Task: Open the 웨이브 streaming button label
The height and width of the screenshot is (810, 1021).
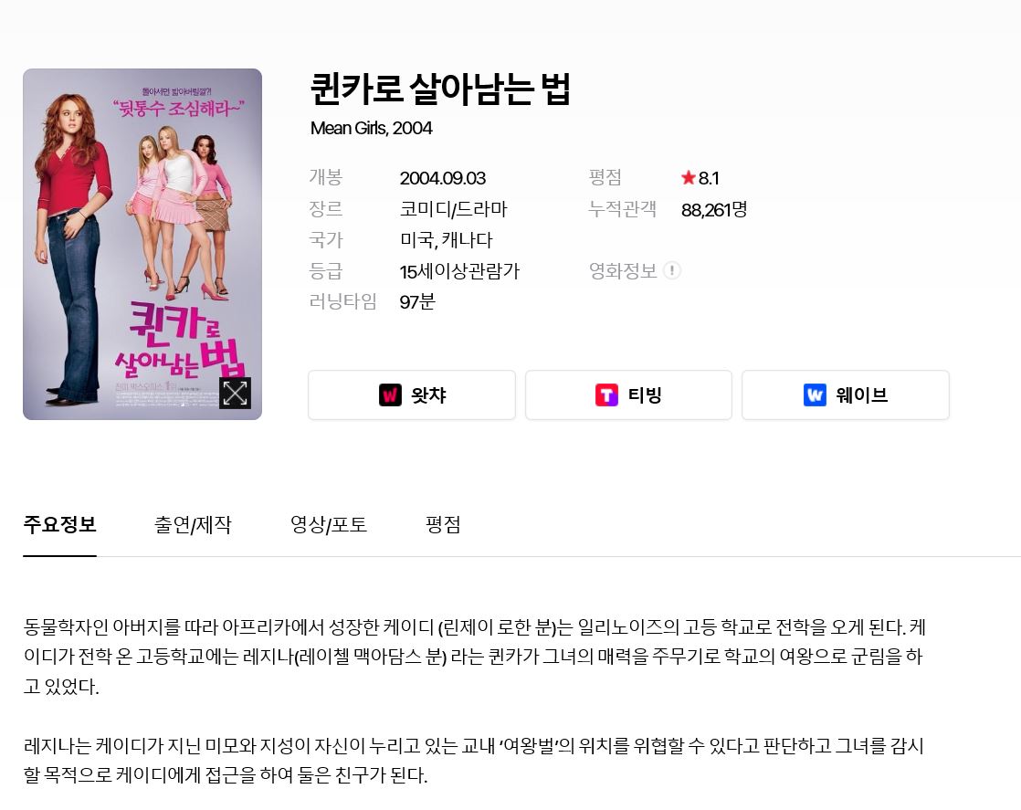Action: pyautogui.click(x=861, y=395)
